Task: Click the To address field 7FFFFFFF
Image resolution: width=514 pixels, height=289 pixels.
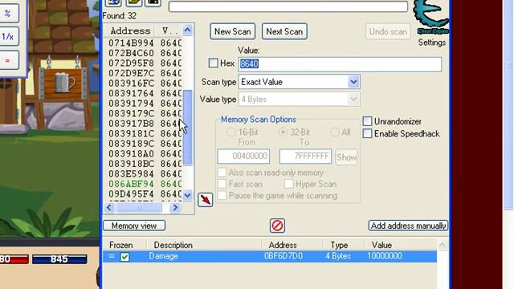Action: pos(305,157)
